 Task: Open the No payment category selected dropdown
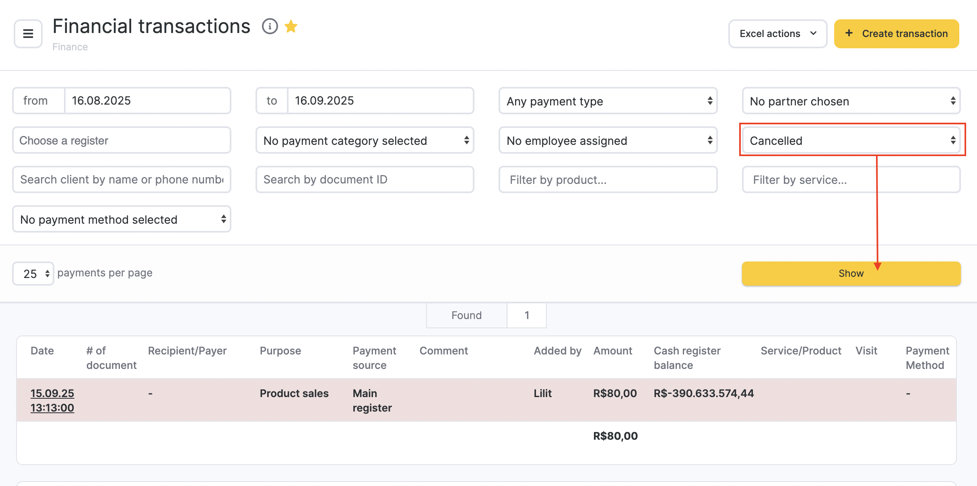click(x=365, y=140)
